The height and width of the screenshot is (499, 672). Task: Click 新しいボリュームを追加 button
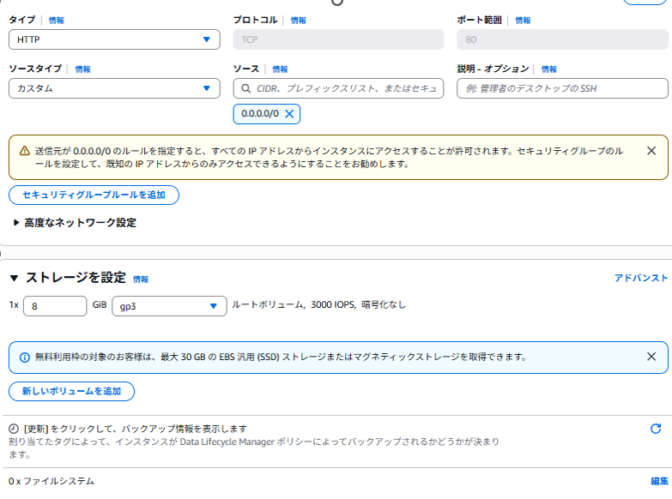pyautogui.click(x=71, y=391)
